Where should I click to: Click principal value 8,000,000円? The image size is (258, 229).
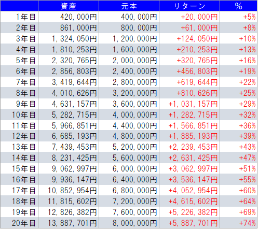tap(135, 223)
